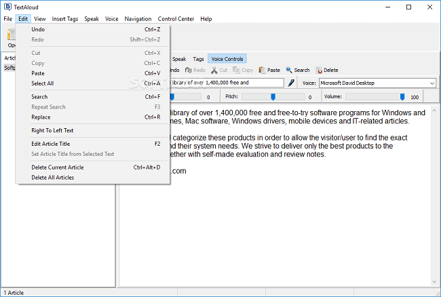Select the Voice Controls tab
441x297 pixels.
[227, 59]
